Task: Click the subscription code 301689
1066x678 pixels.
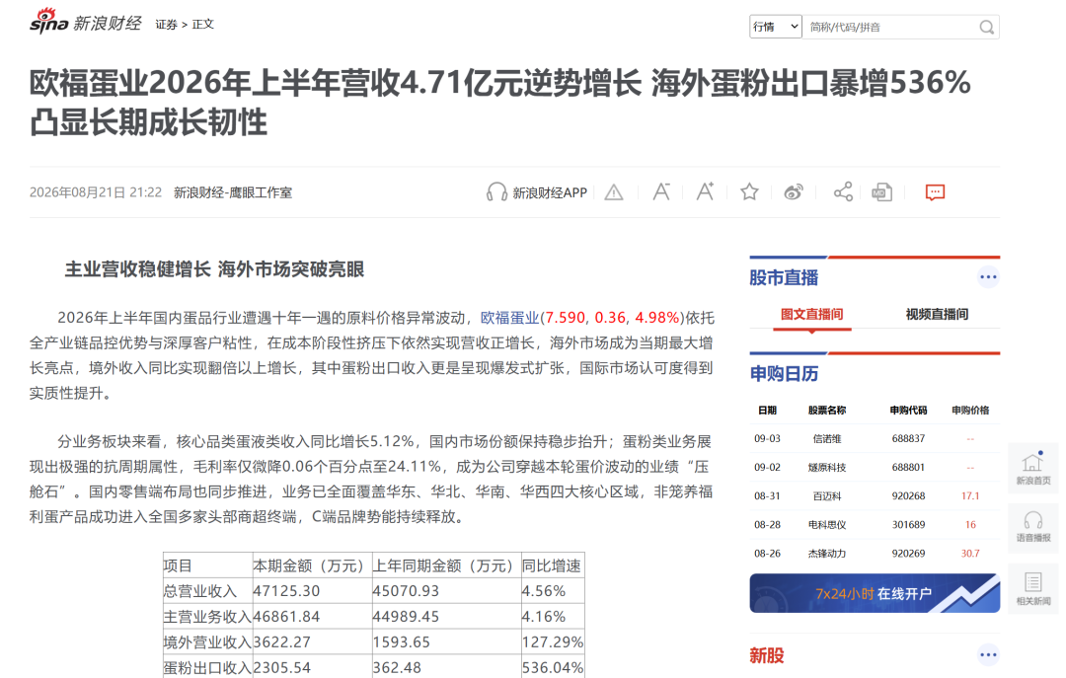Action: pos(908,524)
